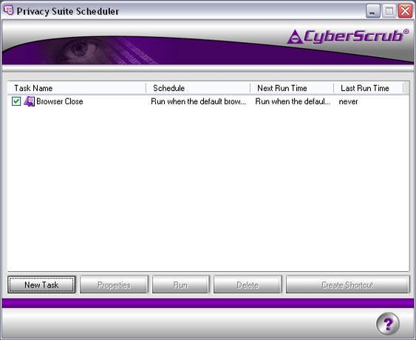Click the CyberScrub logo in the banner

pyautogui.click(x=348, y=36)
